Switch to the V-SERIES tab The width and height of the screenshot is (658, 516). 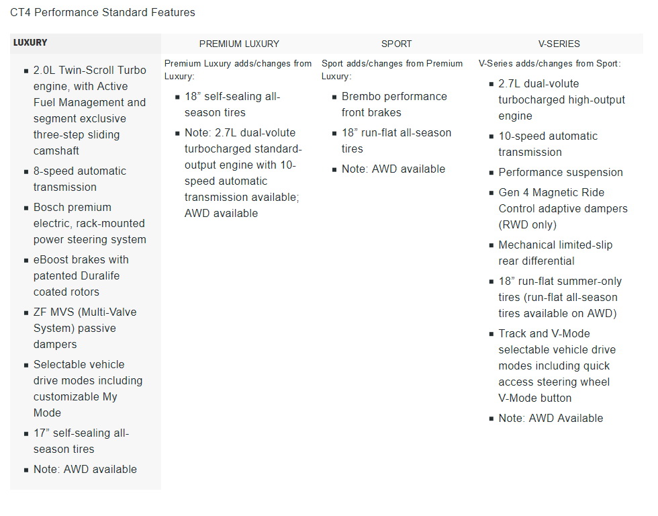[559, 44]
